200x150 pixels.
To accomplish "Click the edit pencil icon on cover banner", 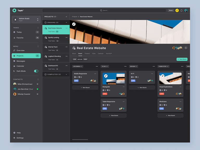I will [x=74, y=24].
